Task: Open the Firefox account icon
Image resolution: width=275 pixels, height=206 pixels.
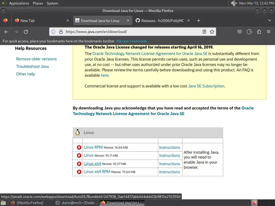Action: pyautogui.click(x=249, y=32)
